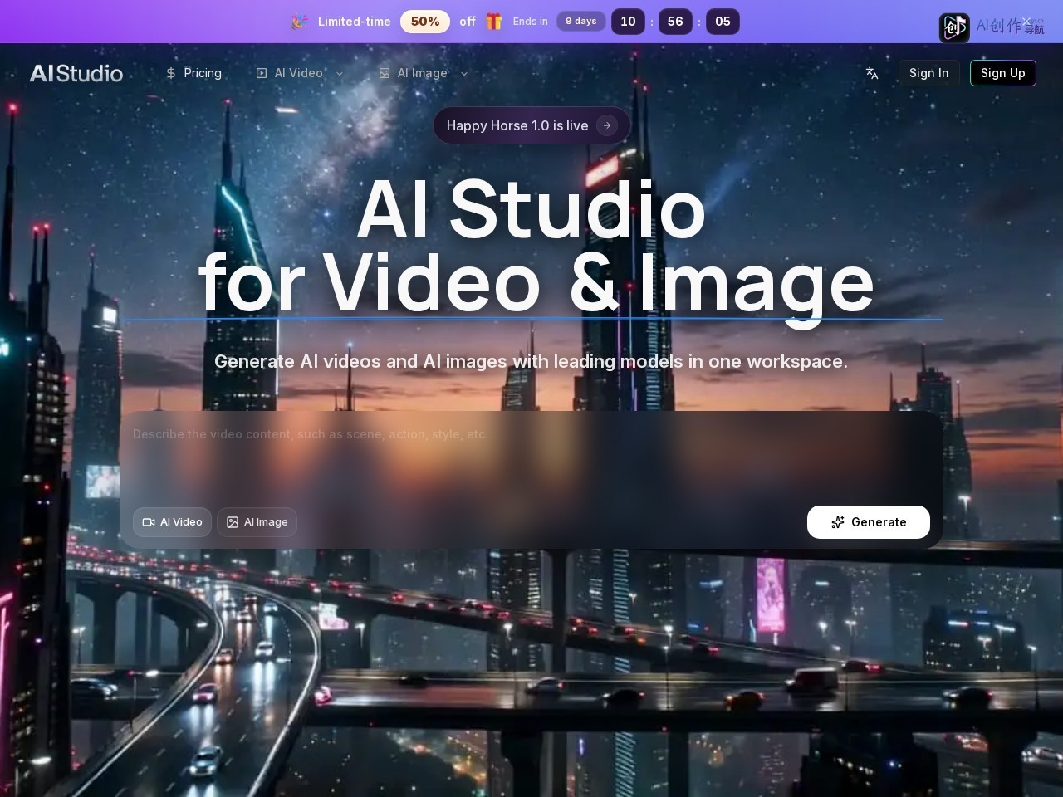Close the limited-time promo banner
The image size is (1063, 797).
[x=1026, y=22]
